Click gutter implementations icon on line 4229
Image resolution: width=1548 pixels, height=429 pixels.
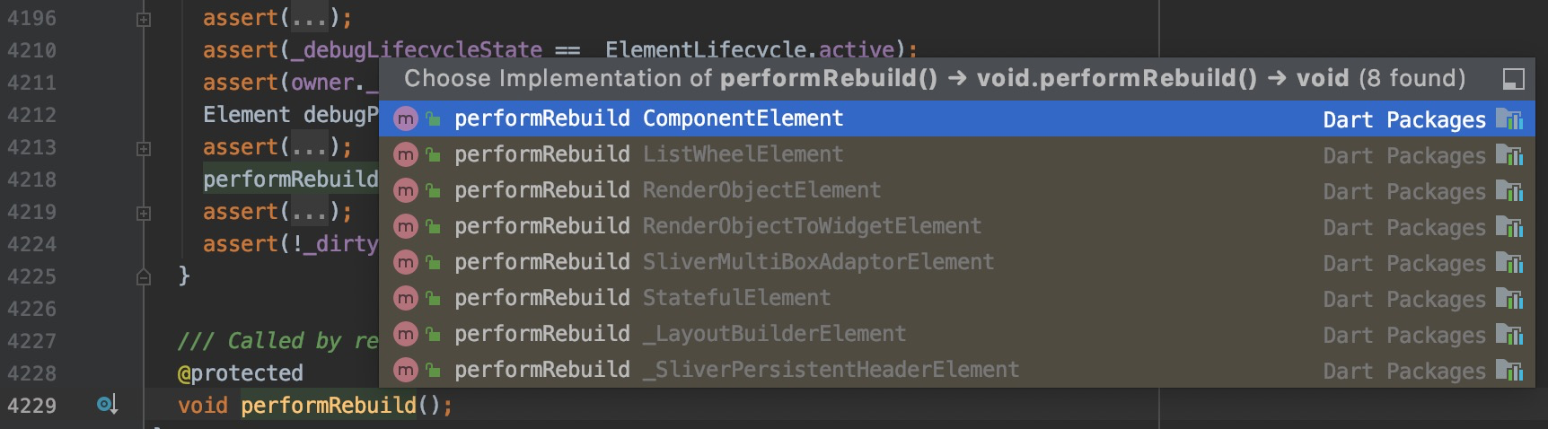tap(107, 405)
